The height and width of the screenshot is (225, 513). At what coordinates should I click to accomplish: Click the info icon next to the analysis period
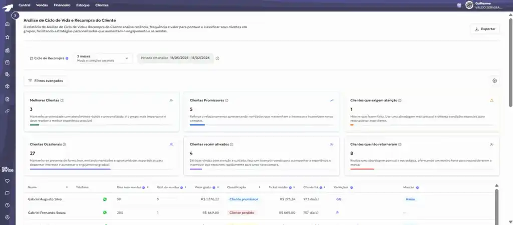tap(217, 59)
